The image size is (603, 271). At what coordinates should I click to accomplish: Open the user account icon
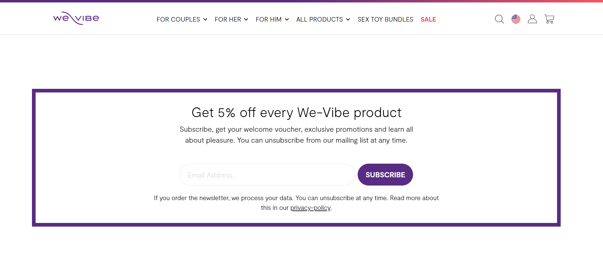[532, 19]
